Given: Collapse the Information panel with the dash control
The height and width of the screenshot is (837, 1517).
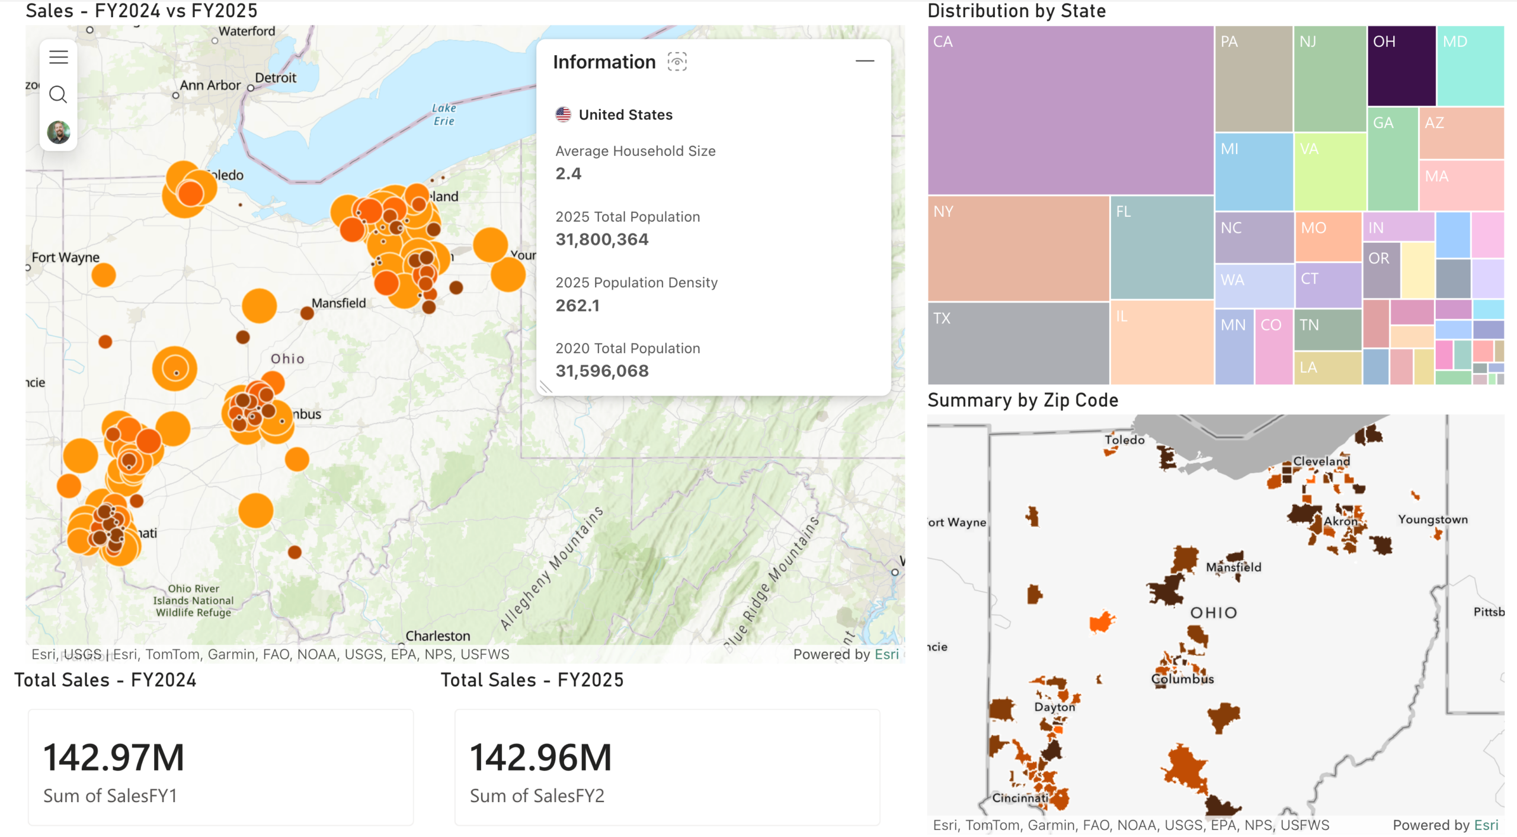Looking at the screenshot, I should [865, 60].
